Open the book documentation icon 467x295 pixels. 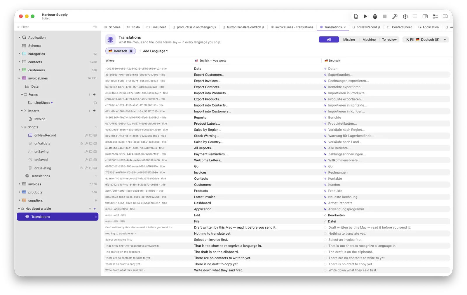point(445,17)
